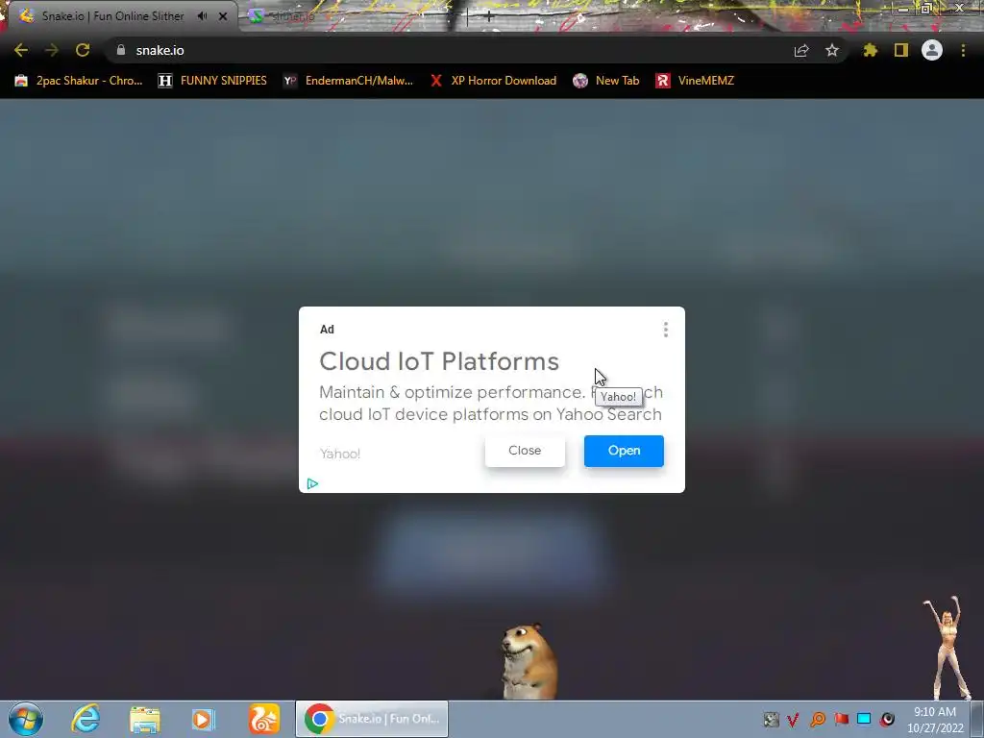Image resolution: width=984 pixels, height=738 pixels.
Task: Click the ad description about Yahoo Search
Action: [491, 404]
